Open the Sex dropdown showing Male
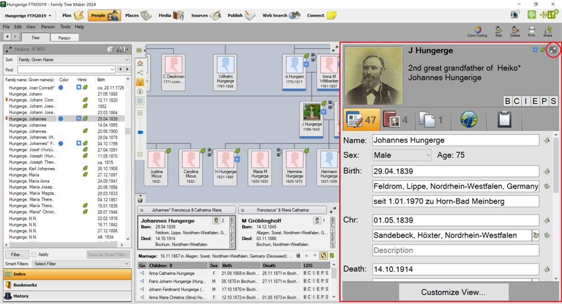 coord(401,155)
